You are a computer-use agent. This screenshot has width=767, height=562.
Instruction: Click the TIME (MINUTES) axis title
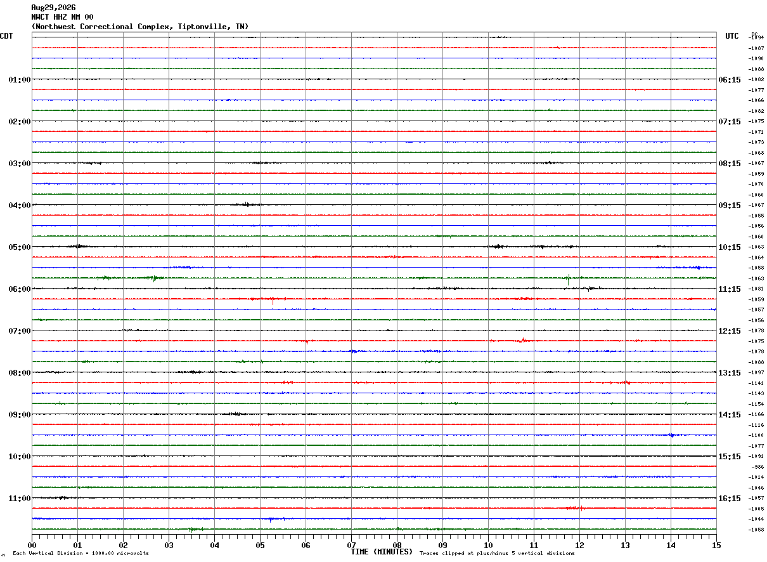(382, 552)
